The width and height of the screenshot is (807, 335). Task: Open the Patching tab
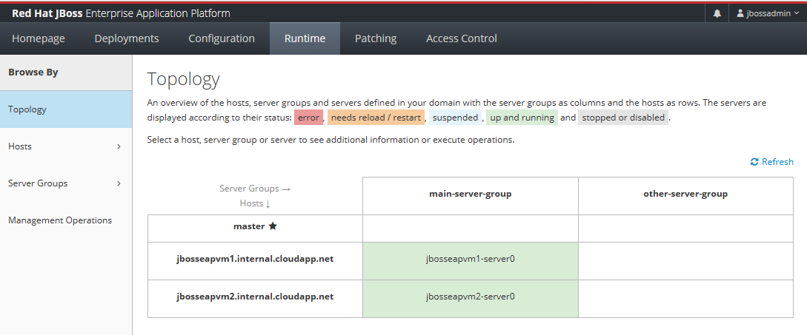pos(376,38)
